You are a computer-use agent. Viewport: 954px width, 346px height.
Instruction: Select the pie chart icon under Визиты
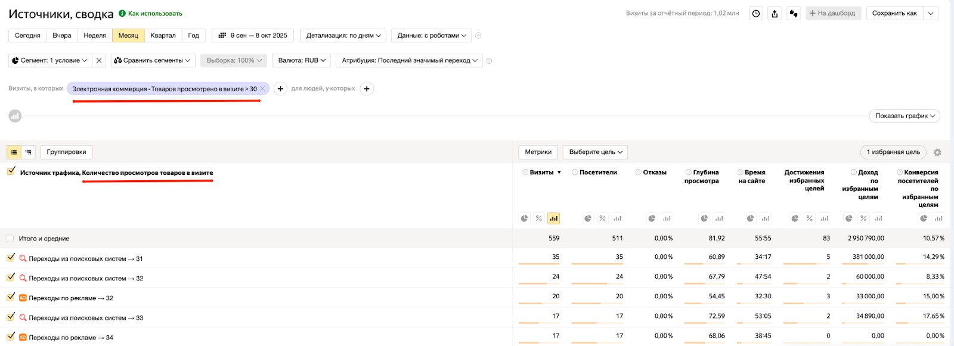click(x=524, y=218)
